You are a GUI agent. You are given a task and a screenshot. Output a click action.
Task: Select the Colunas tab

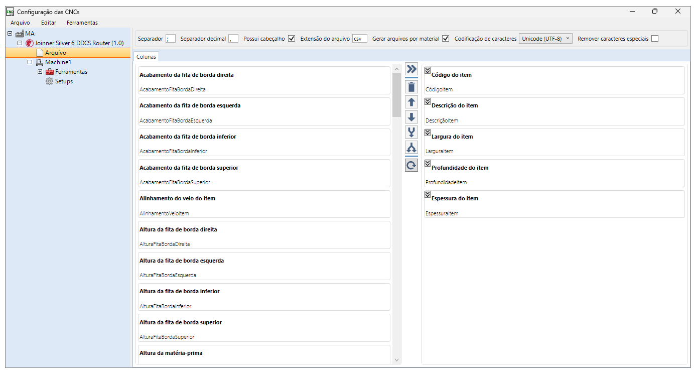point(147,57)
